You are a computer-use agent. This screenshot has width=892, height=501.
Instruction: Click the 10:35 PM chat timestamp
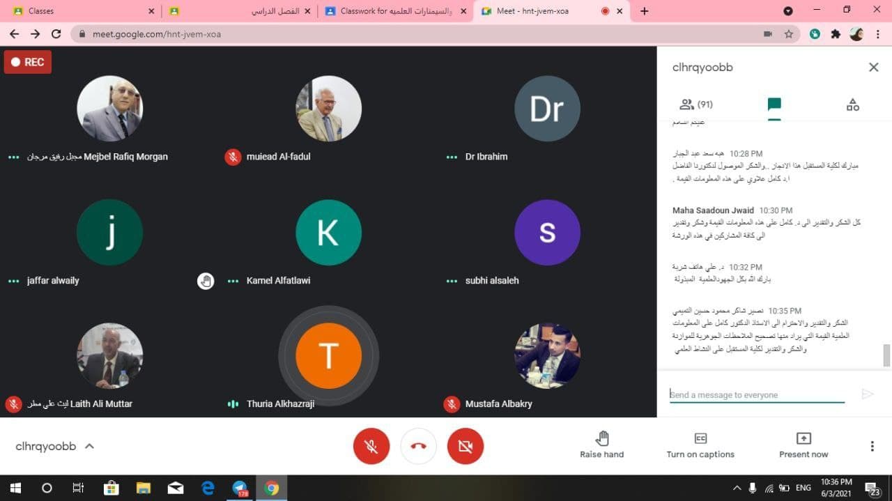point(785,311)
